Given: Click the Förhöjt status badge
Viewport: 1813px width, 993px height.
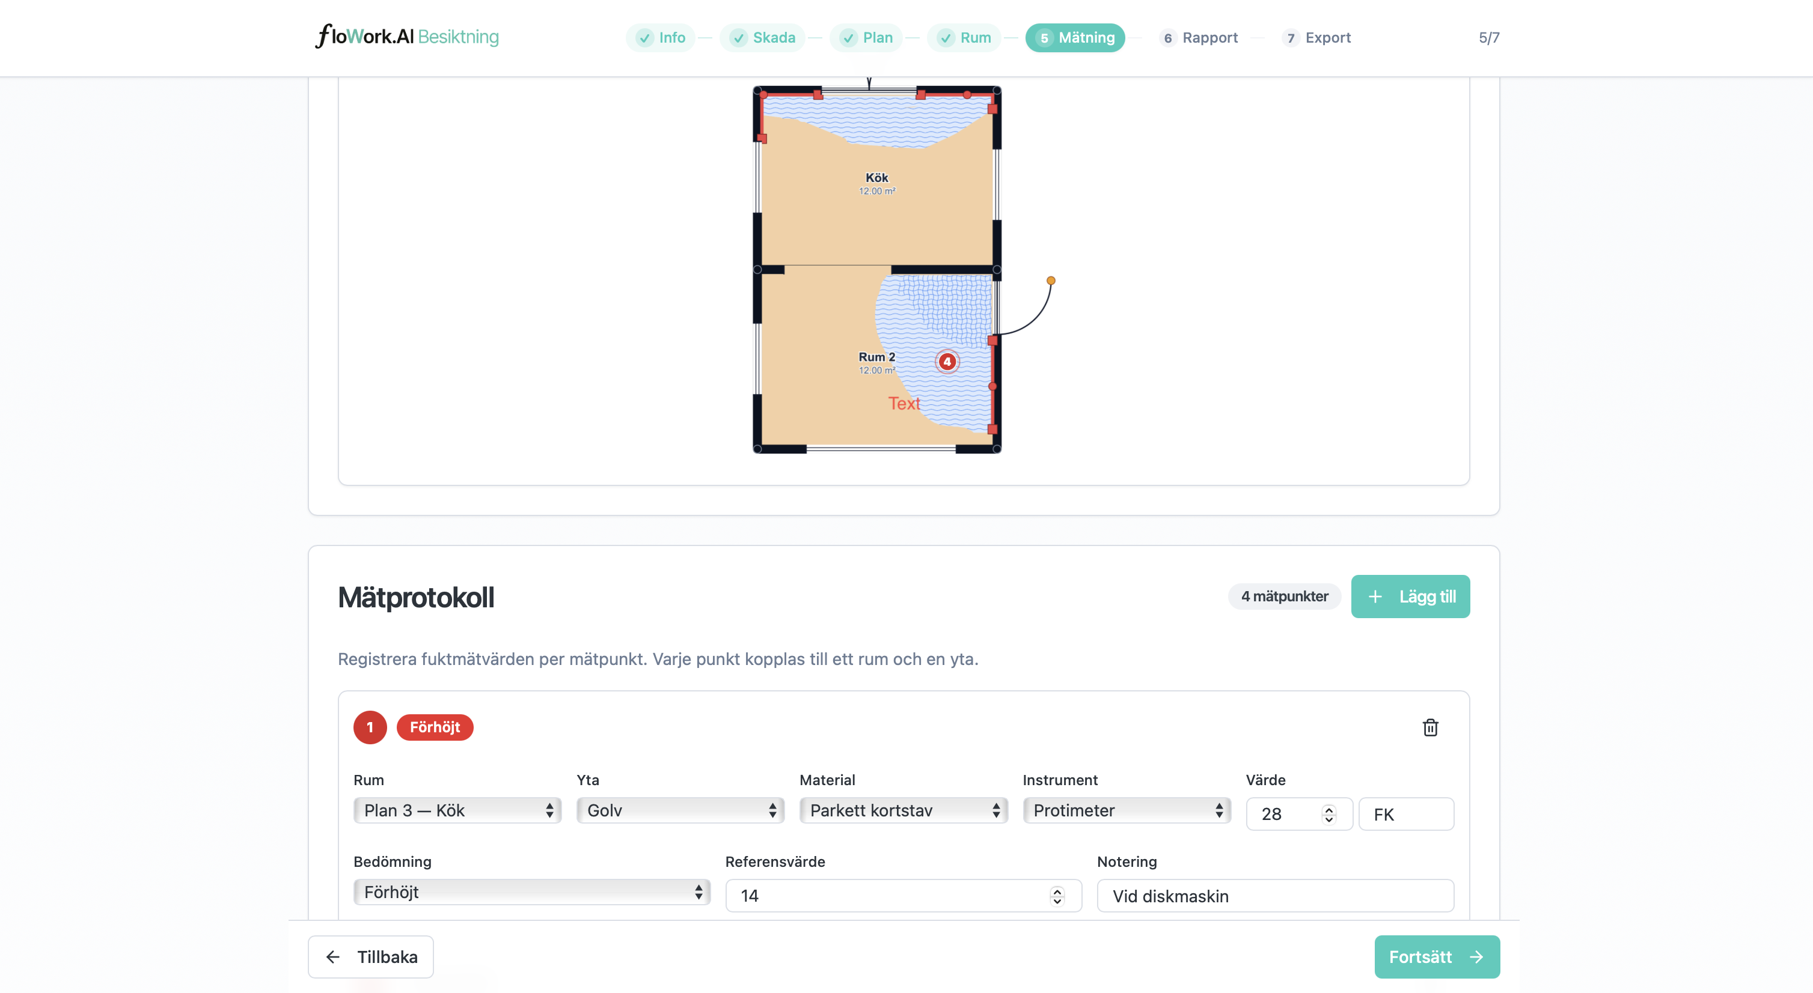Looking at the screenshot, I should (x=435, y=727).
